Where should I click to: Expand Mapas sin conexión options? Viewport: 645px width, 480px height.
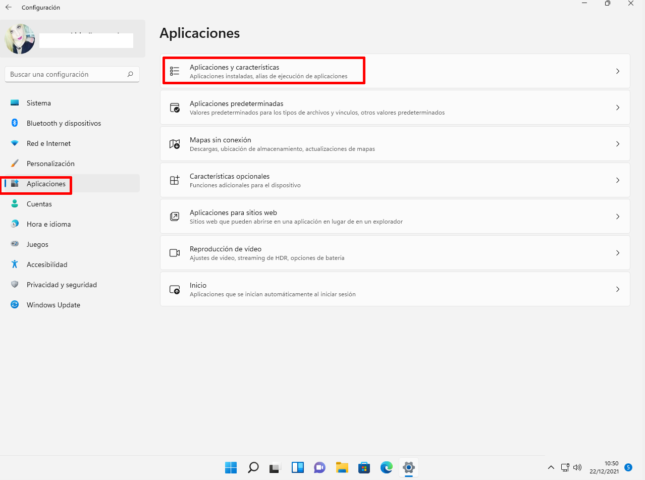(395, 143)
